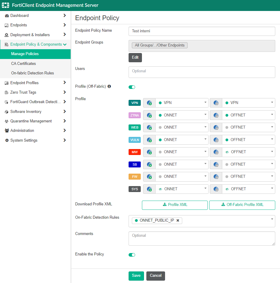The image size is (280, 283).
Task: Click the on-fabric icon in SB row
Action: point(149,164)
